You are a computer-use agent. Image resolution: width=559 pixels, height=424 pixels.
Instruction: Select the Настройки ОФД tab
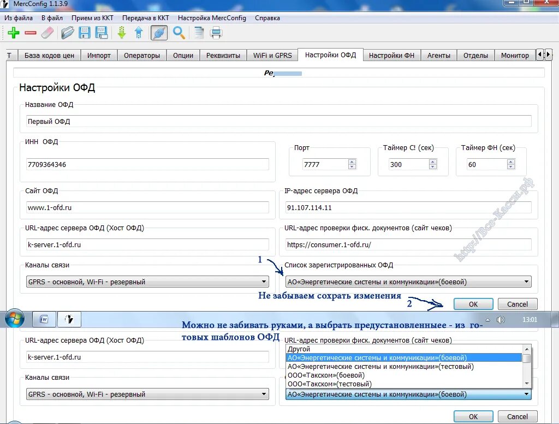point(330,55)
